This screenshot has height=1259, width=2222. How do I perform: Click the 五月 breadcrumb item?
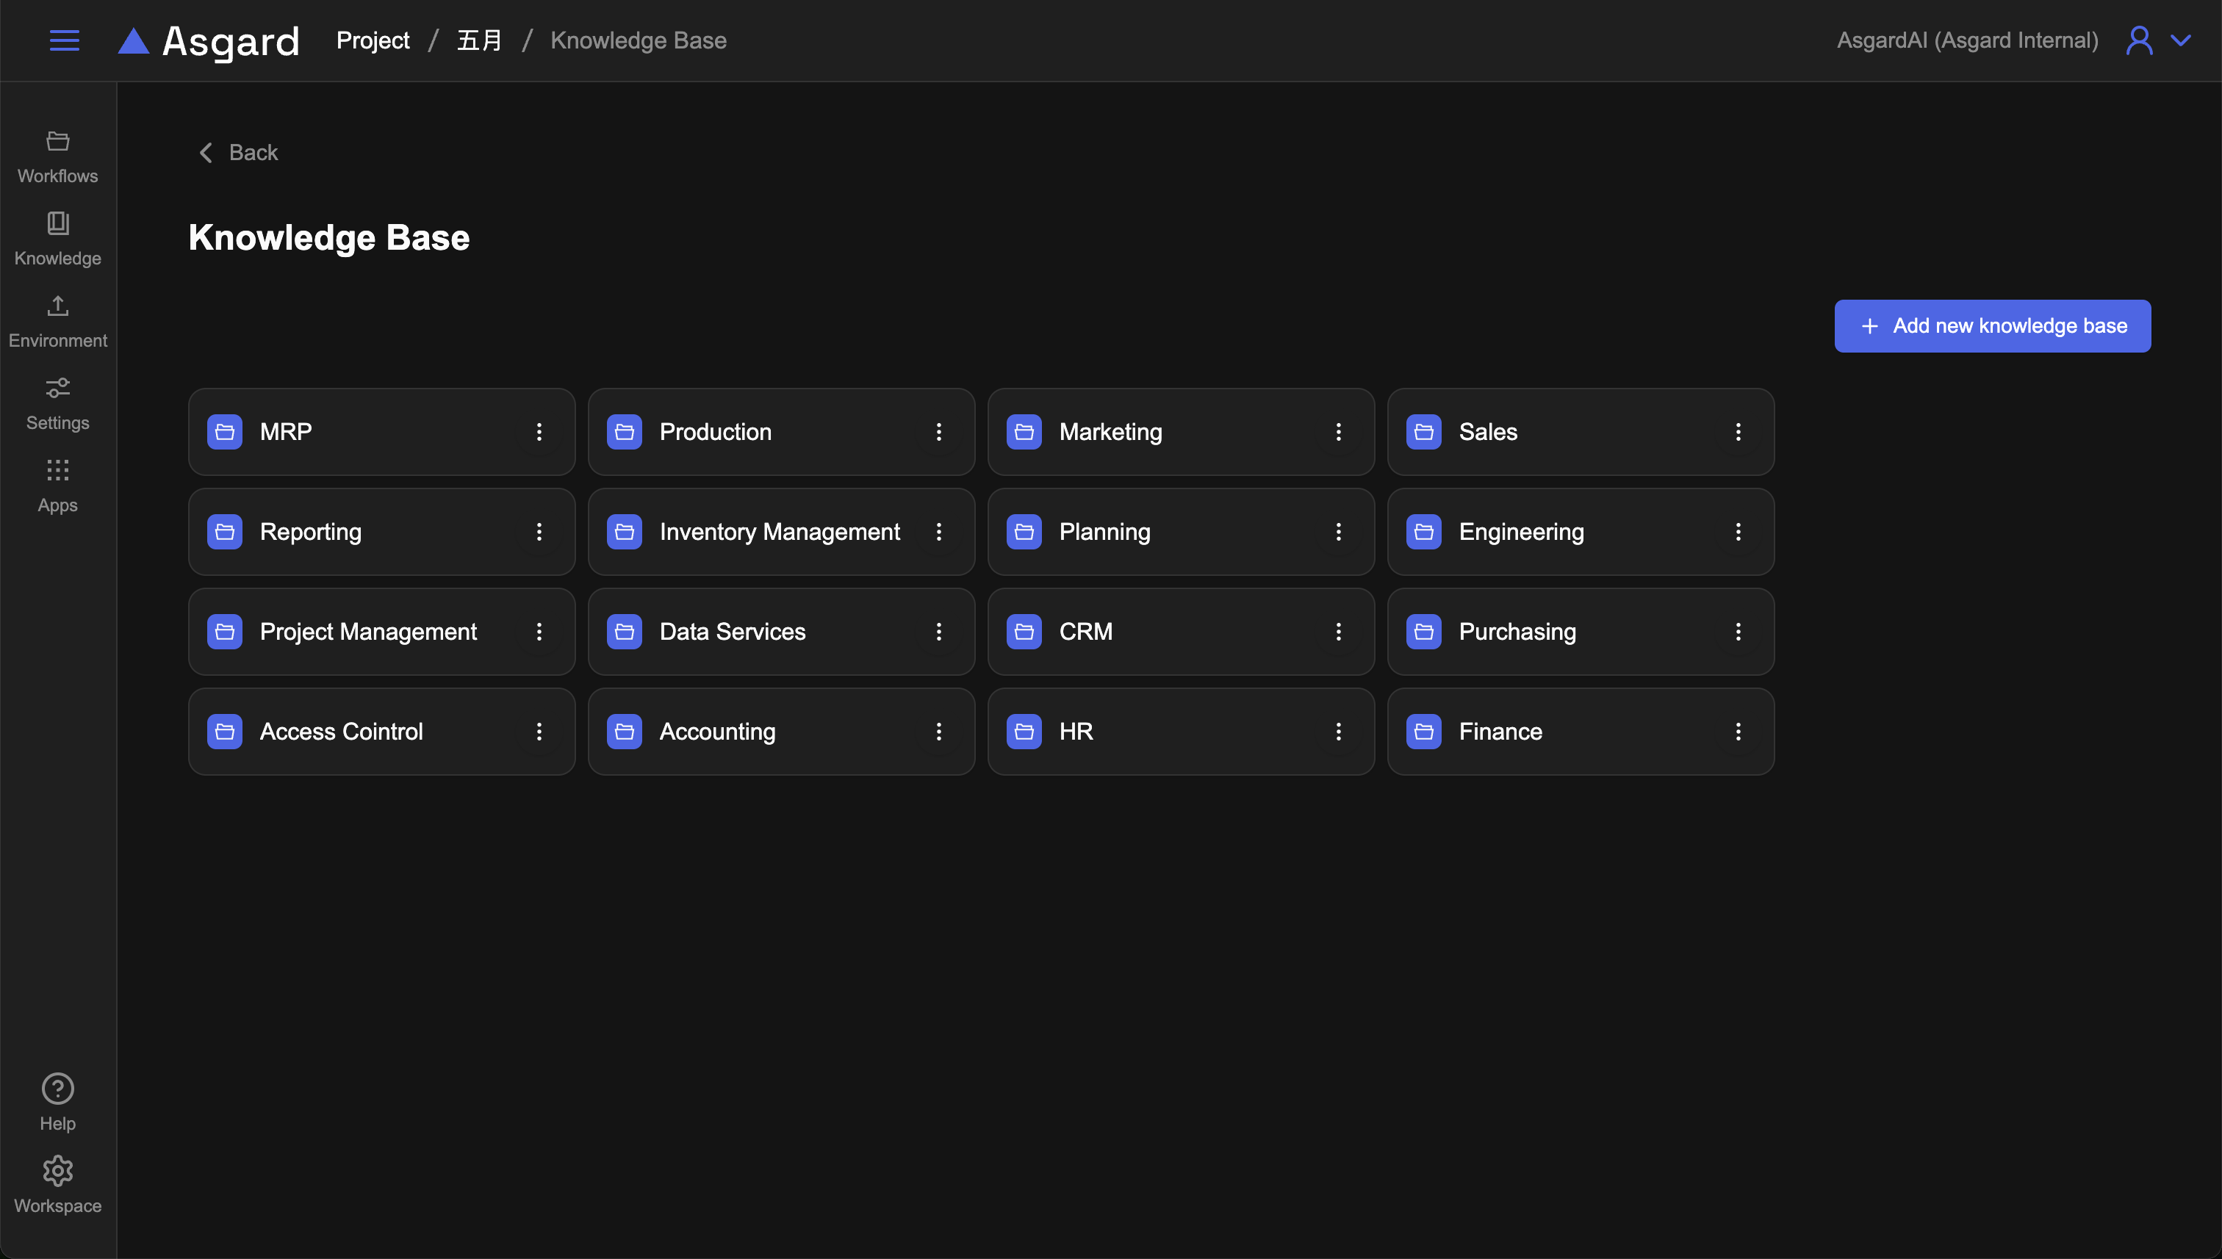tap(479, 40)
